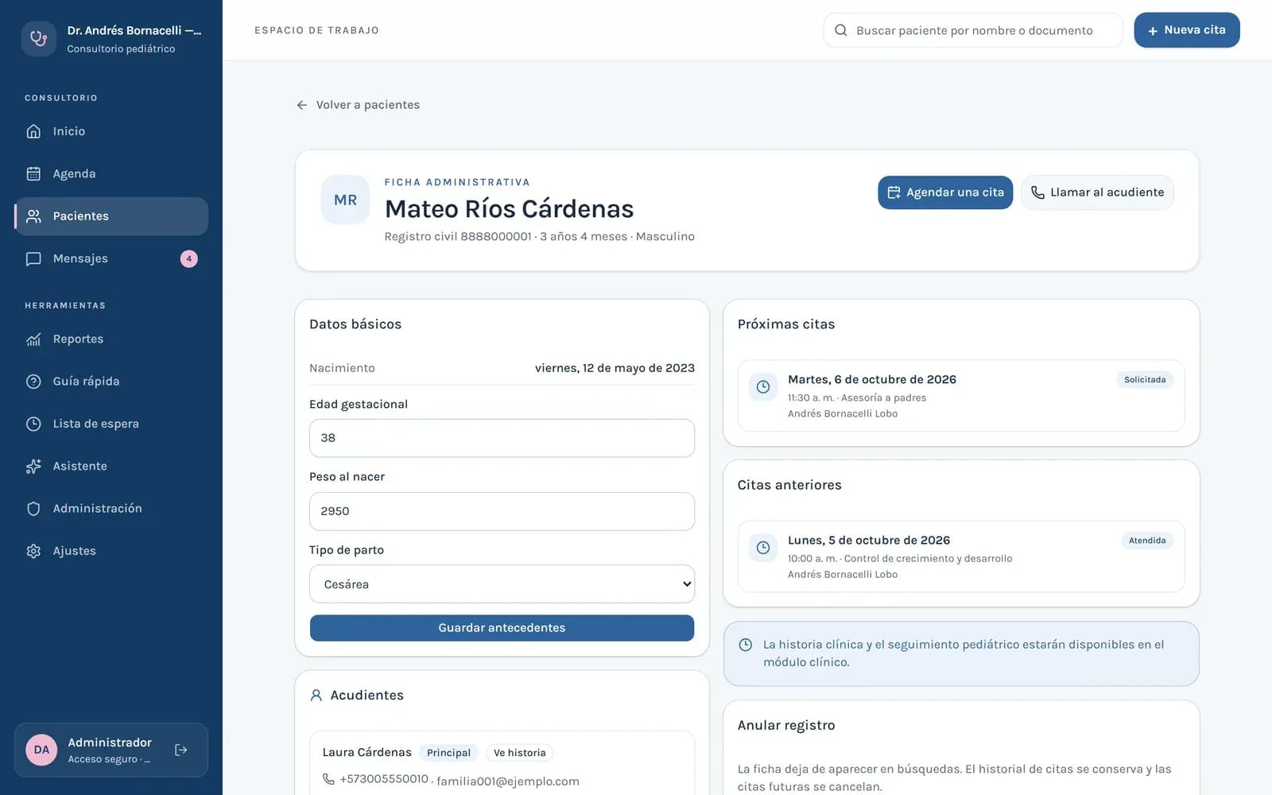
Task: Select the Pacientes people icon
Action: tap(33, 216)
